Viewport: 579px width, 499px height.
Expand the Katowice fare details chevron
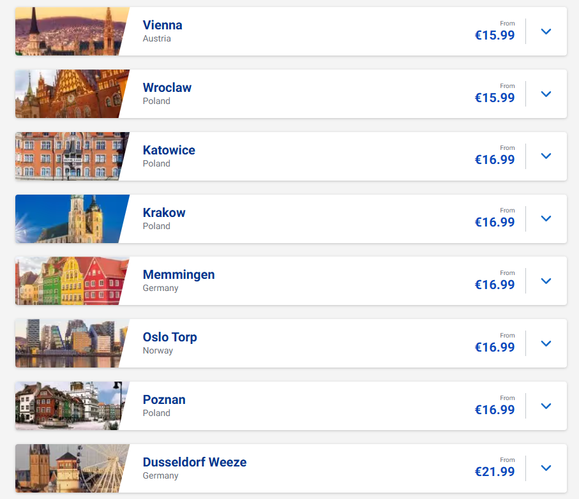point(546,156)
